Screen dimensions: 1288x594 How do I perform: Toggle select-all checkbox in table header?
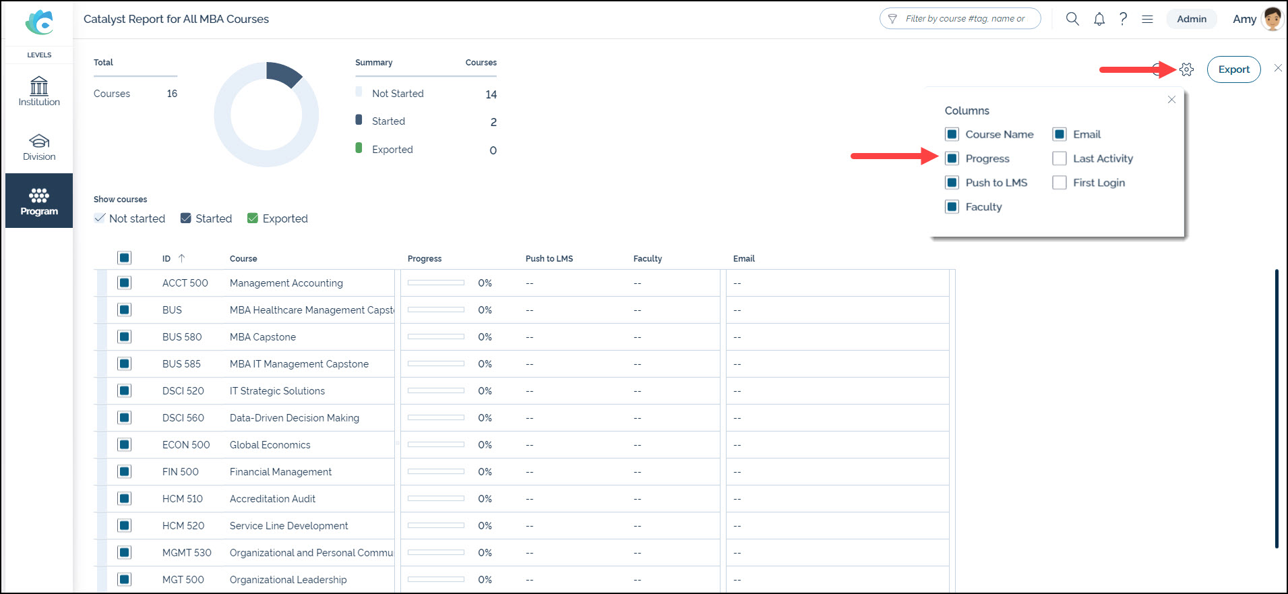(x=124, y=258)
